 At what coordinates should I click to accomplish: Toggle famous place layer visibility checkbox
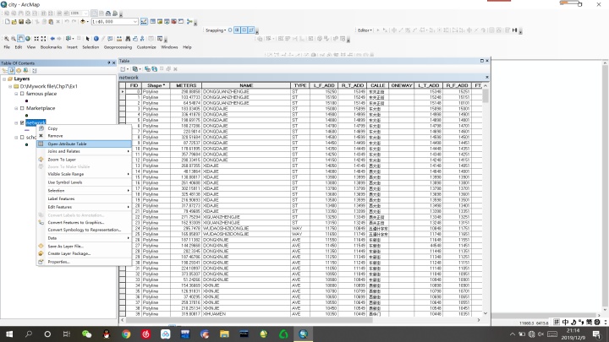click(22, 94)
